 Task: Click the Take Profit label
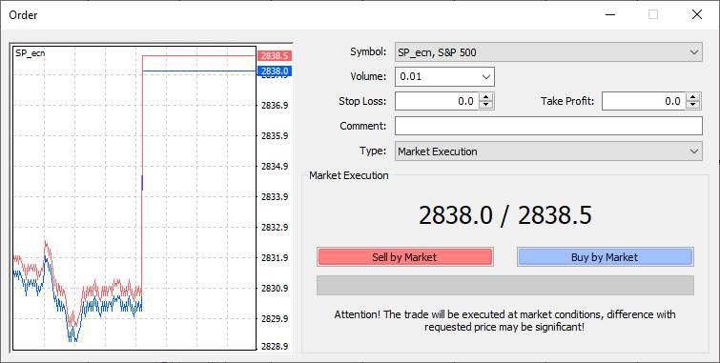point(567,101)
